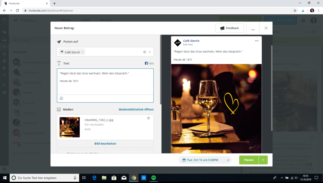Screen dimensions: 323x183
Task: Open the Streams icon at sidebar top
Action: pos(5,32)
